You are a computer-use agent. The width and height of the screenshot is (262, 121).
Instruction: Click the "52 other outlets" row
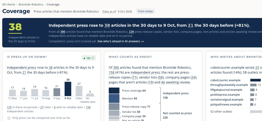(236, 111)
